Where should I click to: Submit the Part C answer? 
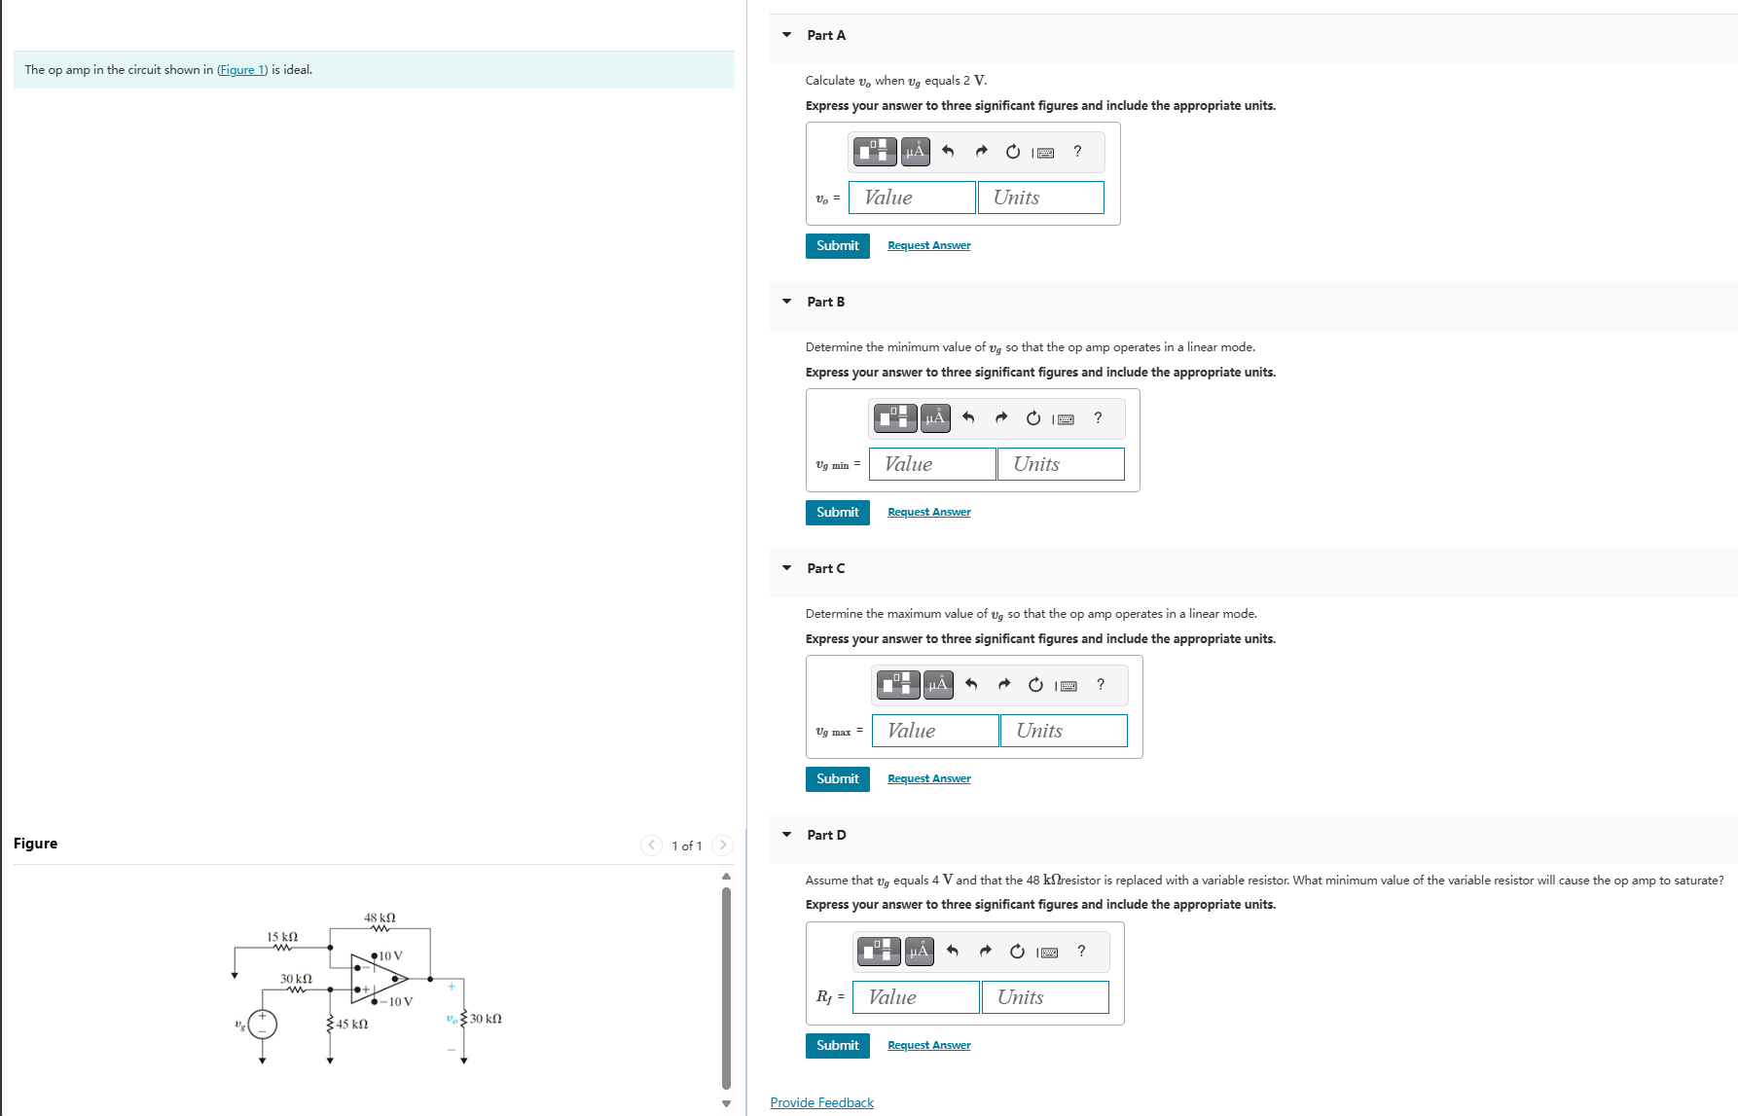(x=838, y=779)
